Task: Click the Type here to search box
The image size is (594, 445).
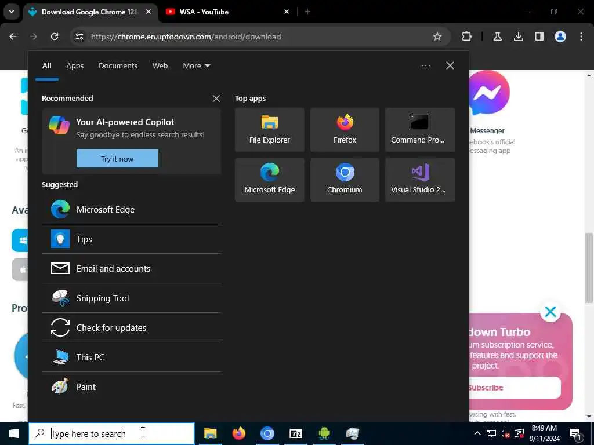Action: pos(111,433)
